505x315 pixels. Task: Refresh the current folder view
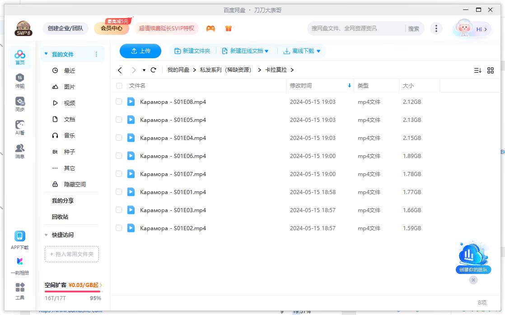[153, 70]
